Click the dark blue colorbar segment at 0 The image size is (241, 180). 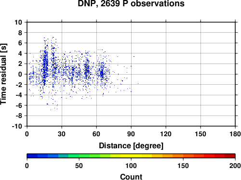pos(32,156)
